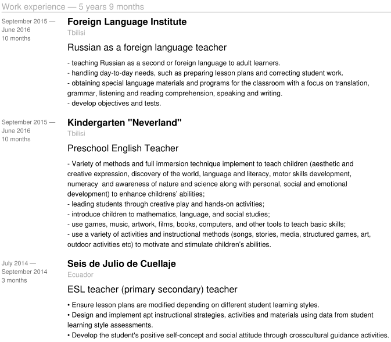Screen dimensions: 391x342
Task: Click the introduce children to mathematics line
Action: coord(168,214)
